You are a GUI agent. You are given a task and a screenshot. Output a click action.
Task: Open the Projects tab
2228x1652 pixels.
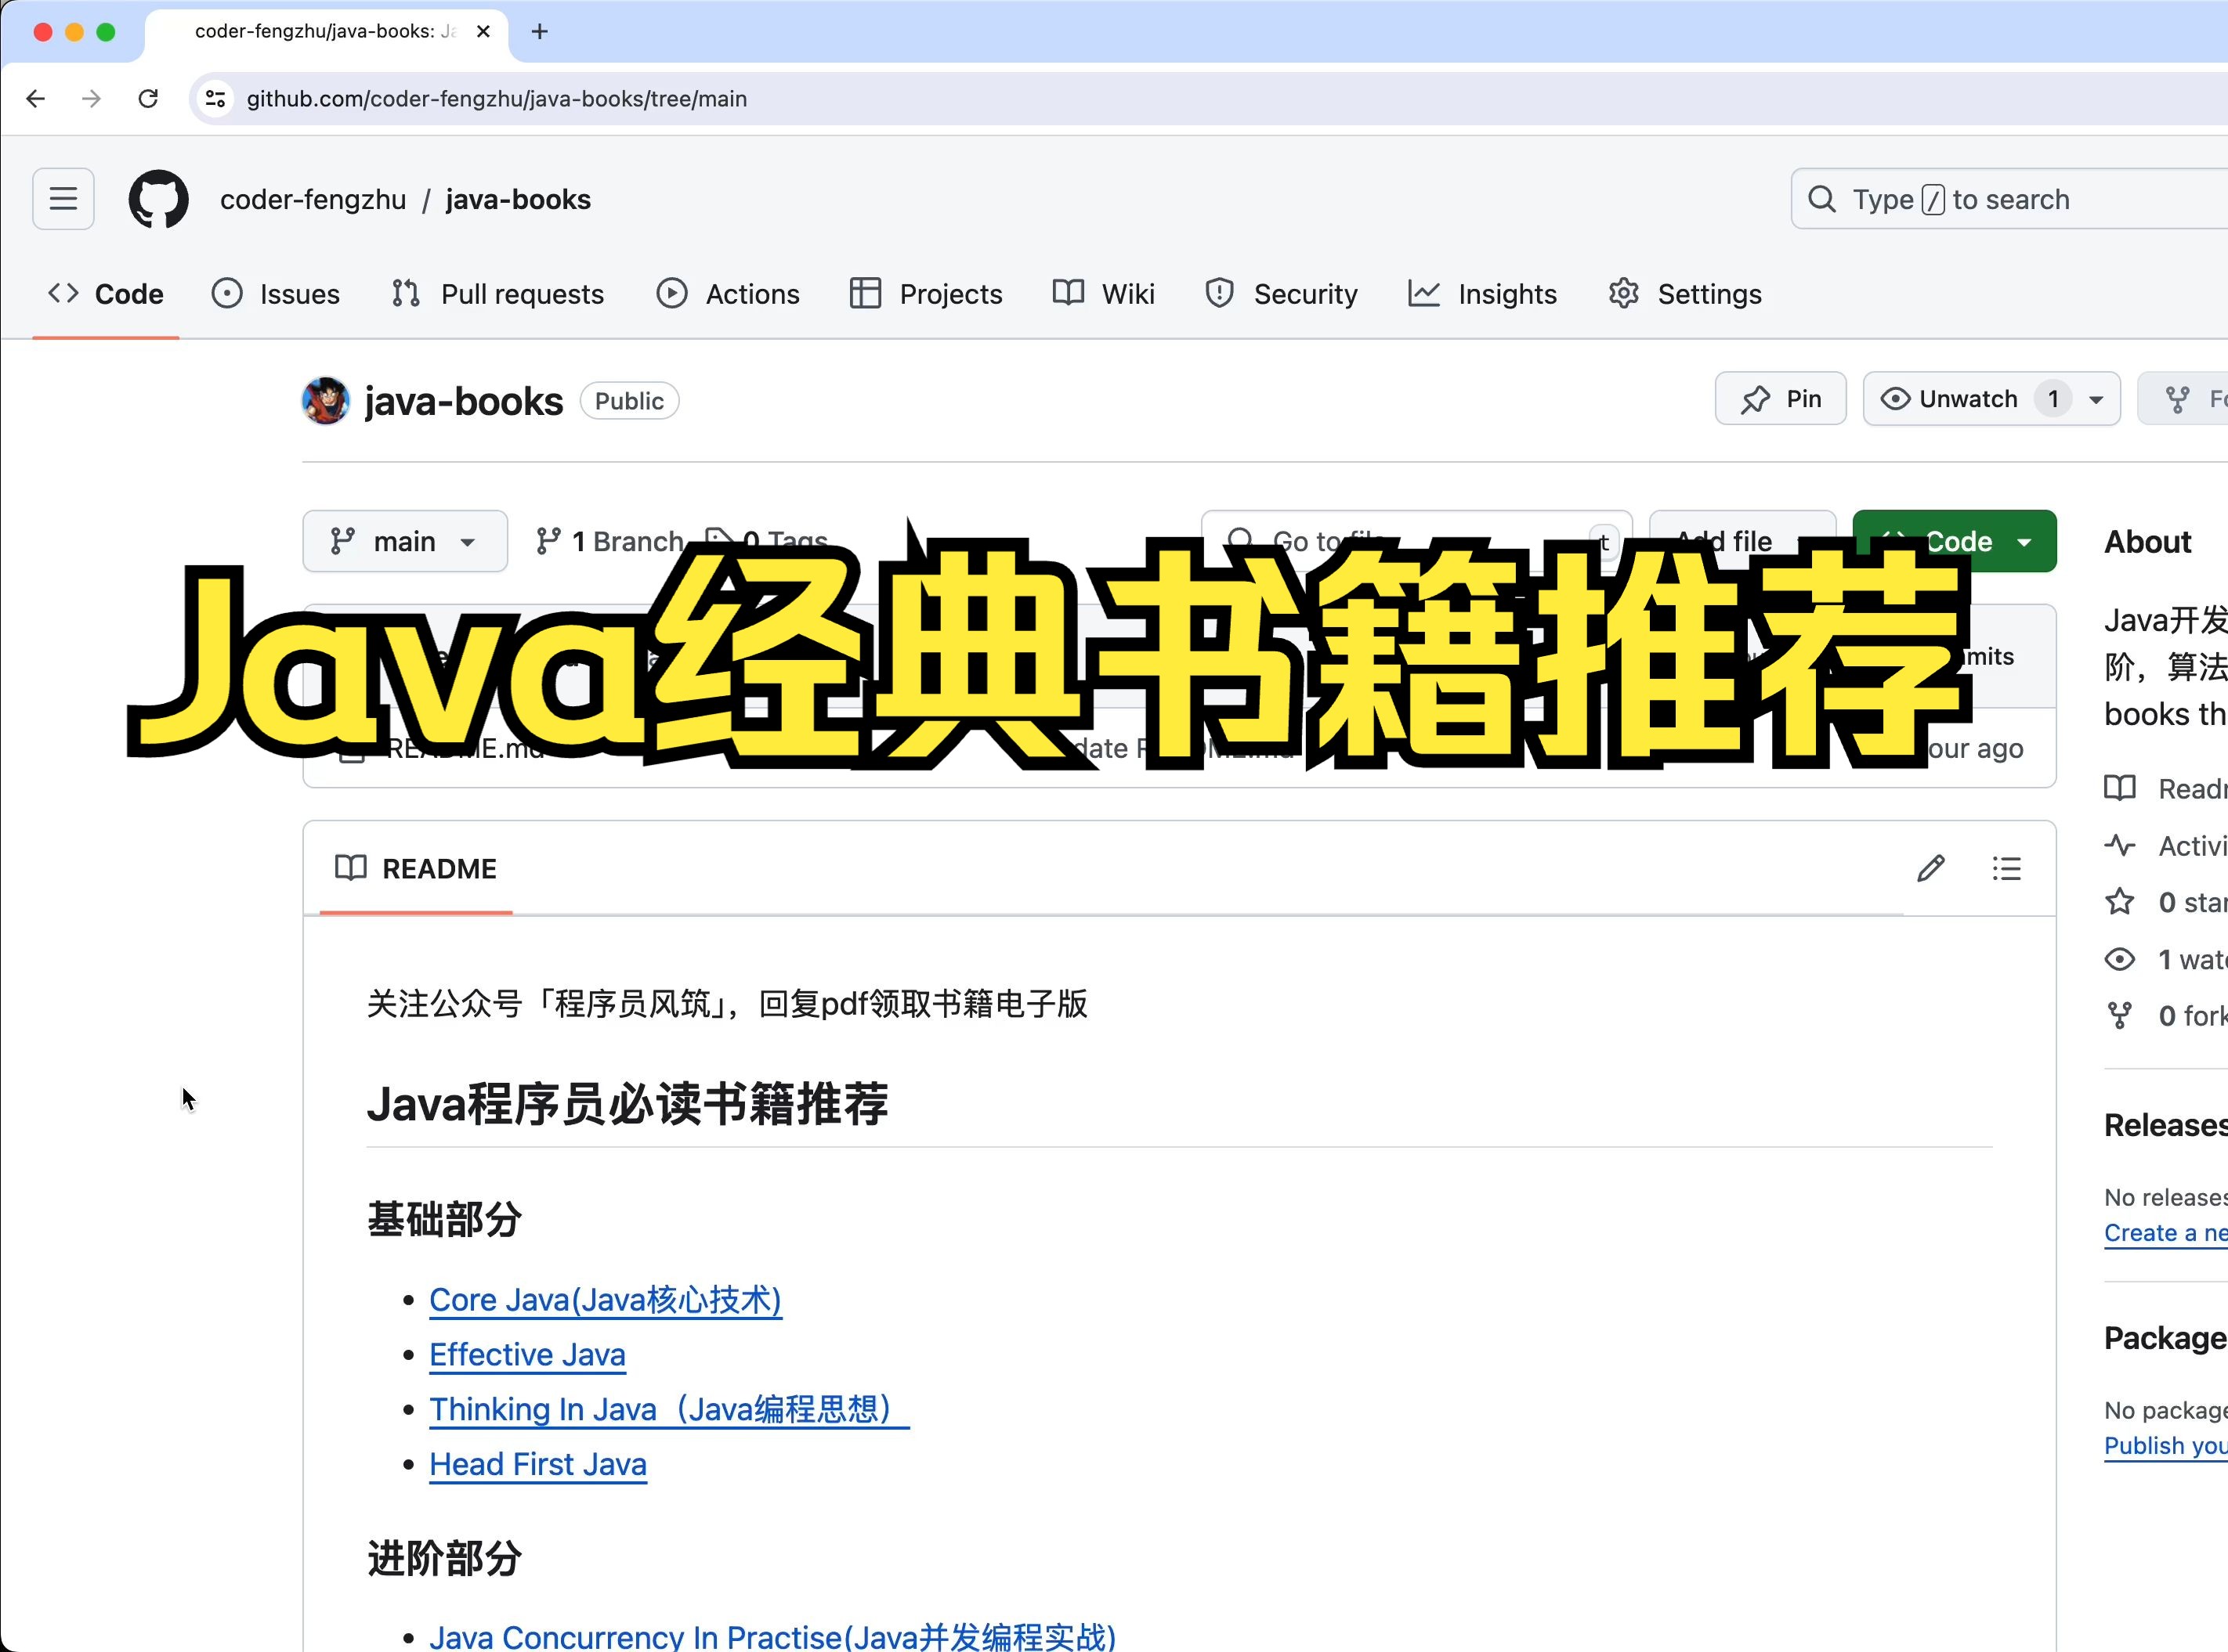tap(925, 294)
